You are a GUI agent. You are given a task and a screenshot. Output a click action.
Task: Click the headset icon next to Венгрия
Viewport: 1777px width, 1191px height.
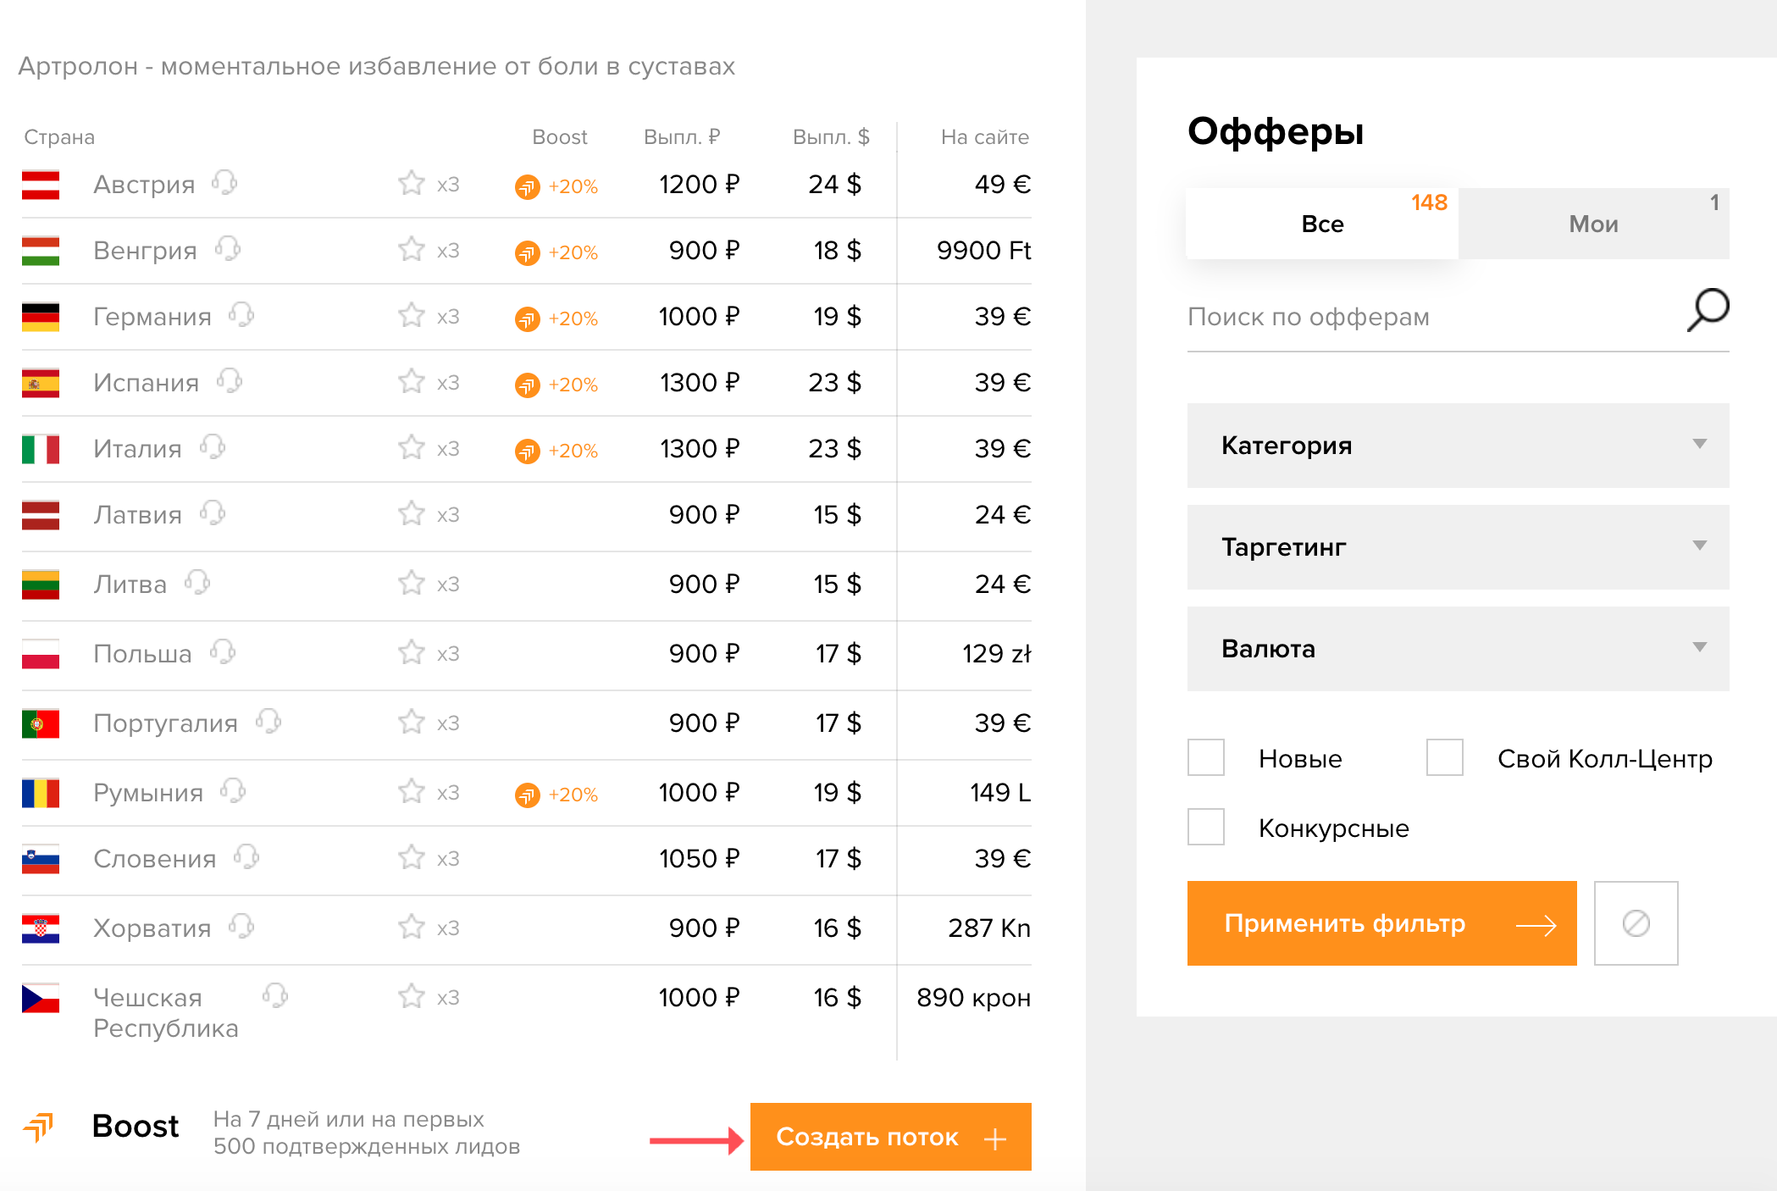click(x=228, y=249)
